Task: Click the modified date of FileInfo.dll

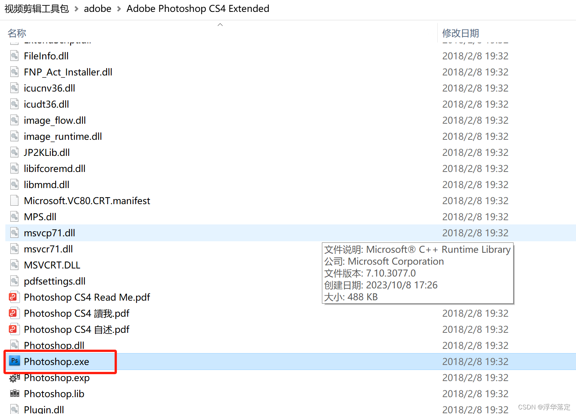Action: pos(475,56)
